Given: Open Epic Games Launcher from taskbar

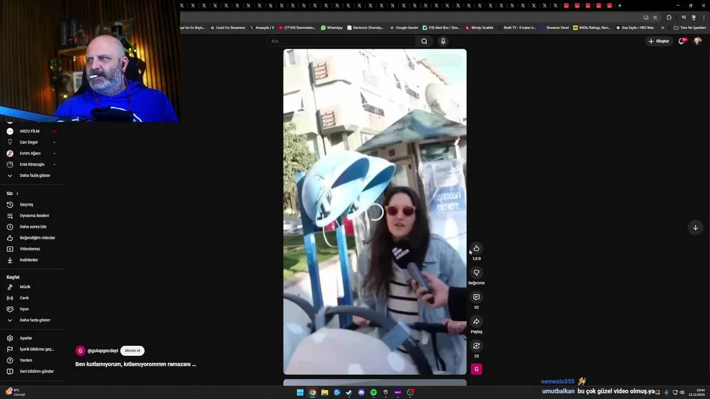Looking at the screenshot, I should pyautogui.click(x=386, y=392).
